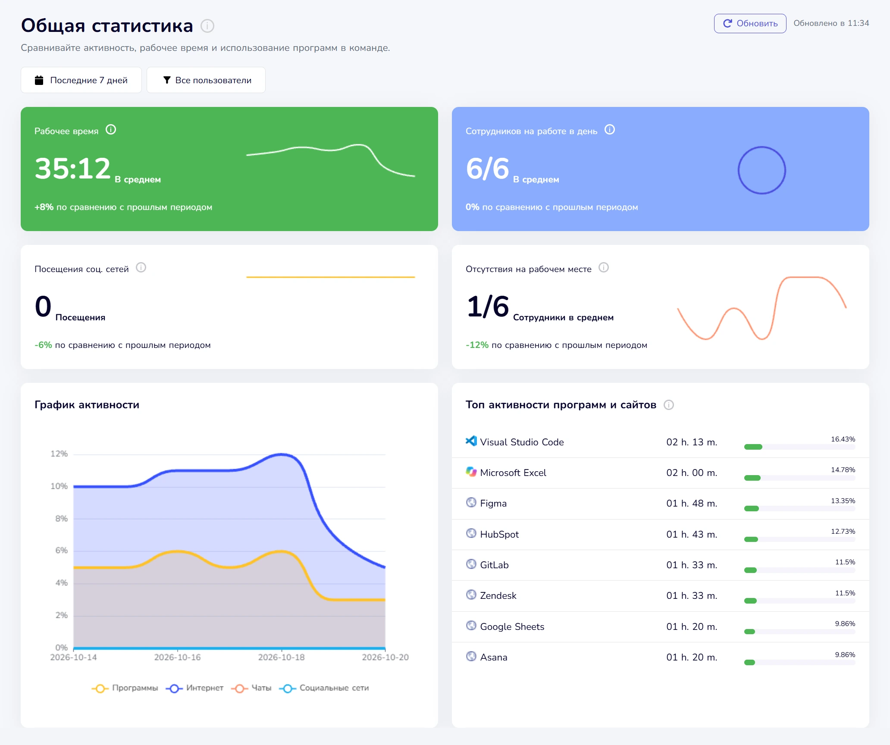Viewport: 890px width, 745px height.
Task: Click the Обновлено в 11:34 timestamp
Action: 831,23
